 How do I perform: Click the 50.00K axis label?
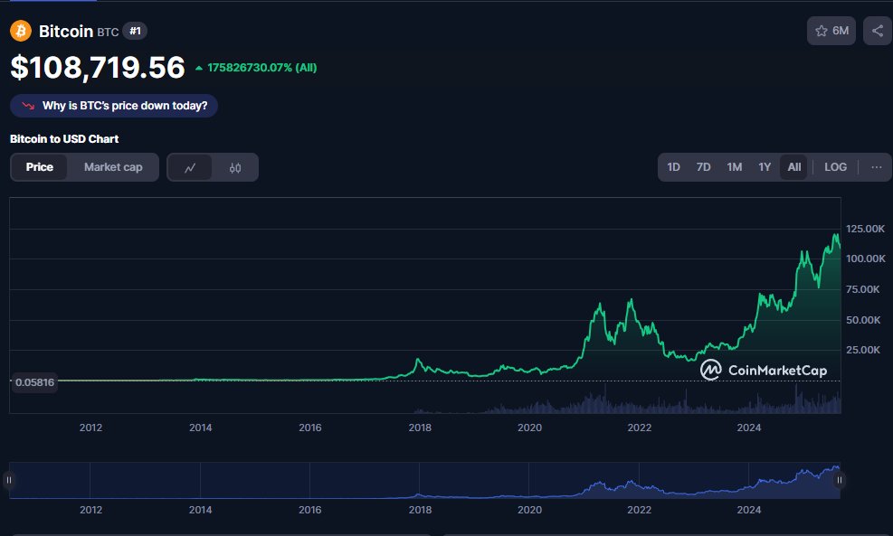tap(863, 320)
